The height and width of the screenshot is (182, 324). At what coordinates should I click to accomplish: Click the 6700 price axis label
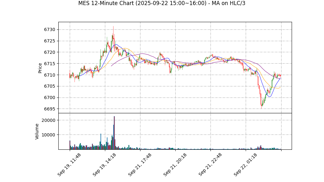point(49,97)
